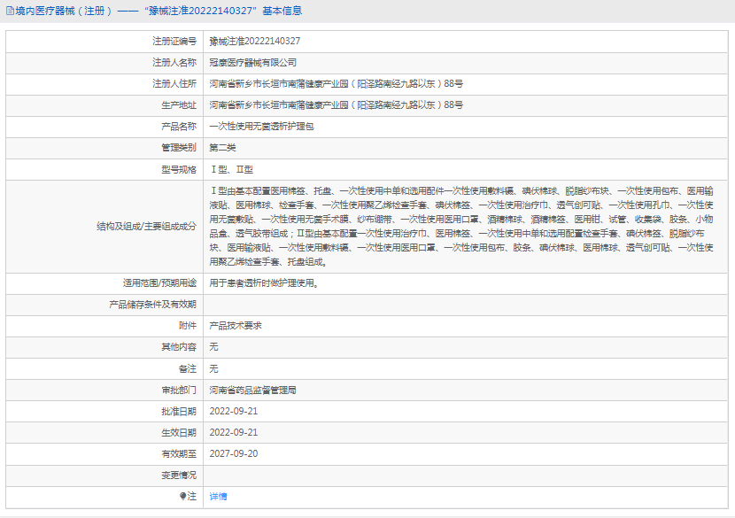The image size is (735, 518).
Task: Click the 2022-09-21 value in 批准日期 row
Action: click(234, 411)
